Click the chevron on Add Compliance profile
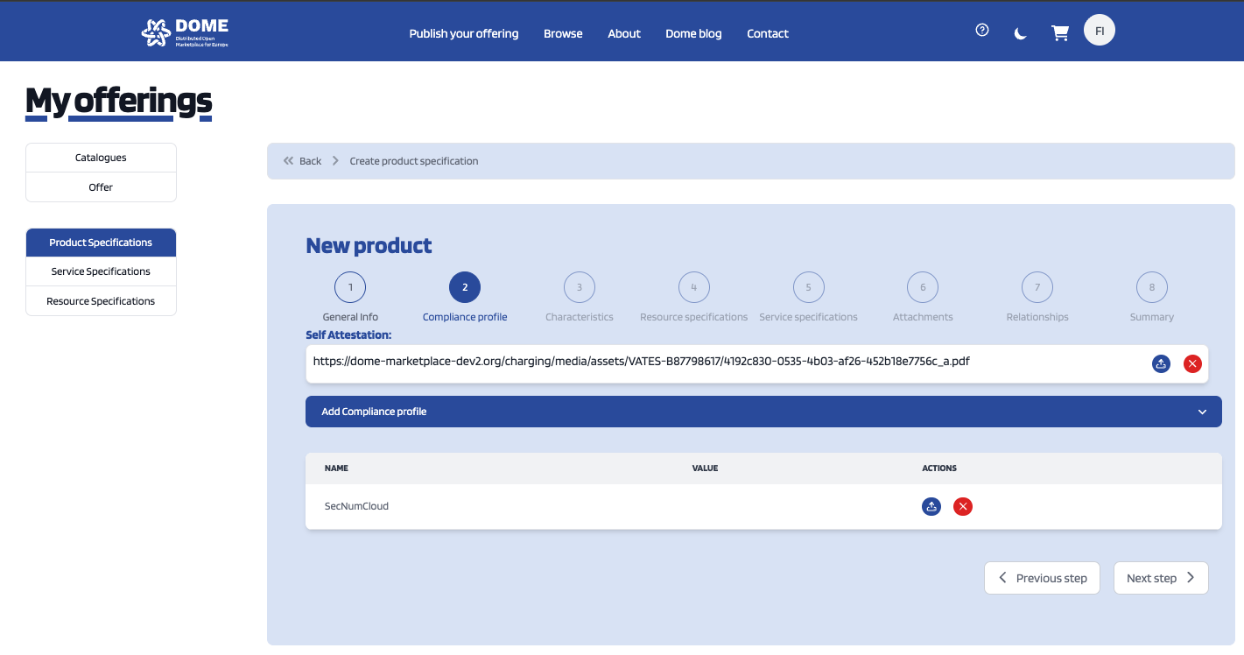Screen dimensions: 1244x655 click(1202, 412)
